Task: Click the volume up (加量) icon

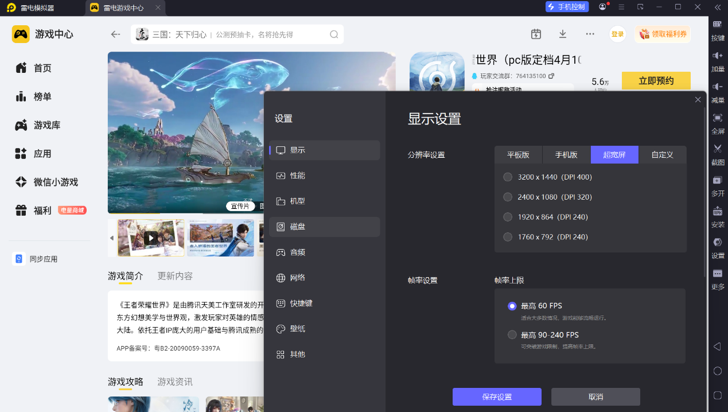Action: tap(717, 56)
